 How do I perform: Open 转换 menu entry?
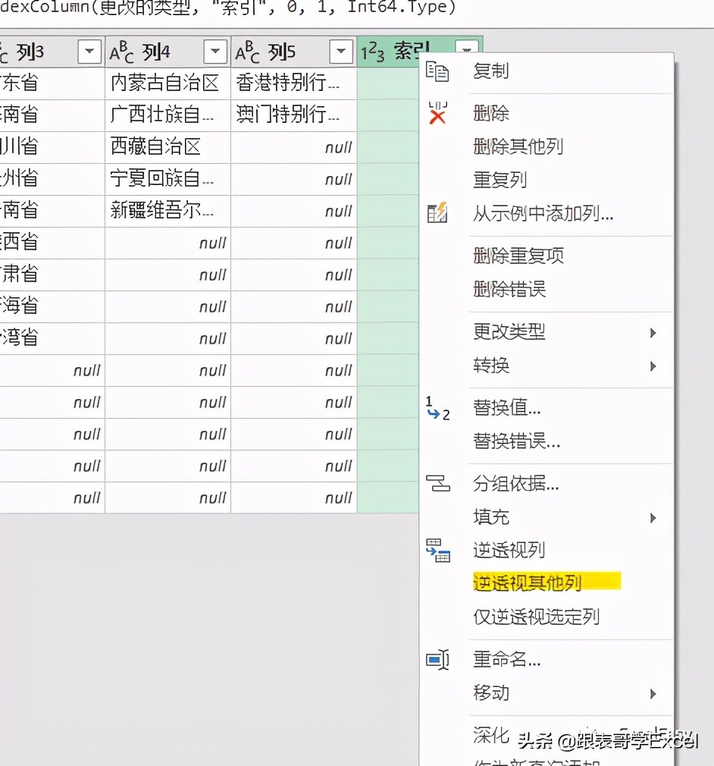pyautogui.click(x=491, y=365)
